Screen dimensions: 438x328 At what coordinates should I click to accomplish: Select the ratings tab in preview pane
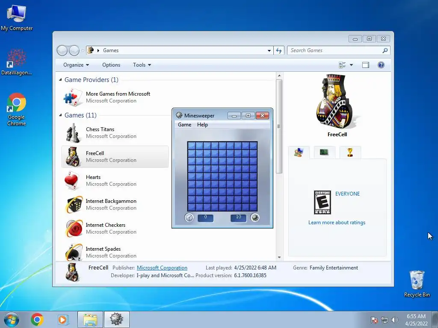pyautogui.click(x=299, y=152)
